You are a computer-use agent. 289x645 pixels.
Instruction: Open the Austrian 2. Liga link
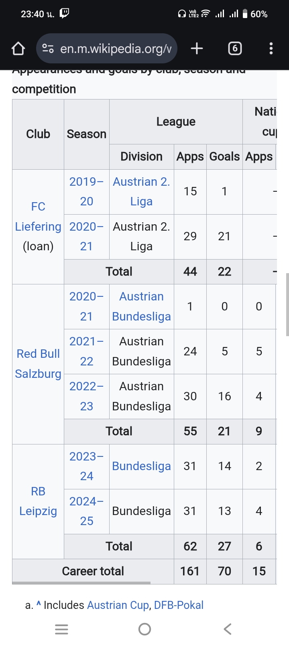pyautogui.click(x=141, y=191)
